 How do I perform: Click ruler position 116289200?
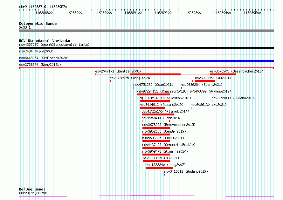click(163, 13)
